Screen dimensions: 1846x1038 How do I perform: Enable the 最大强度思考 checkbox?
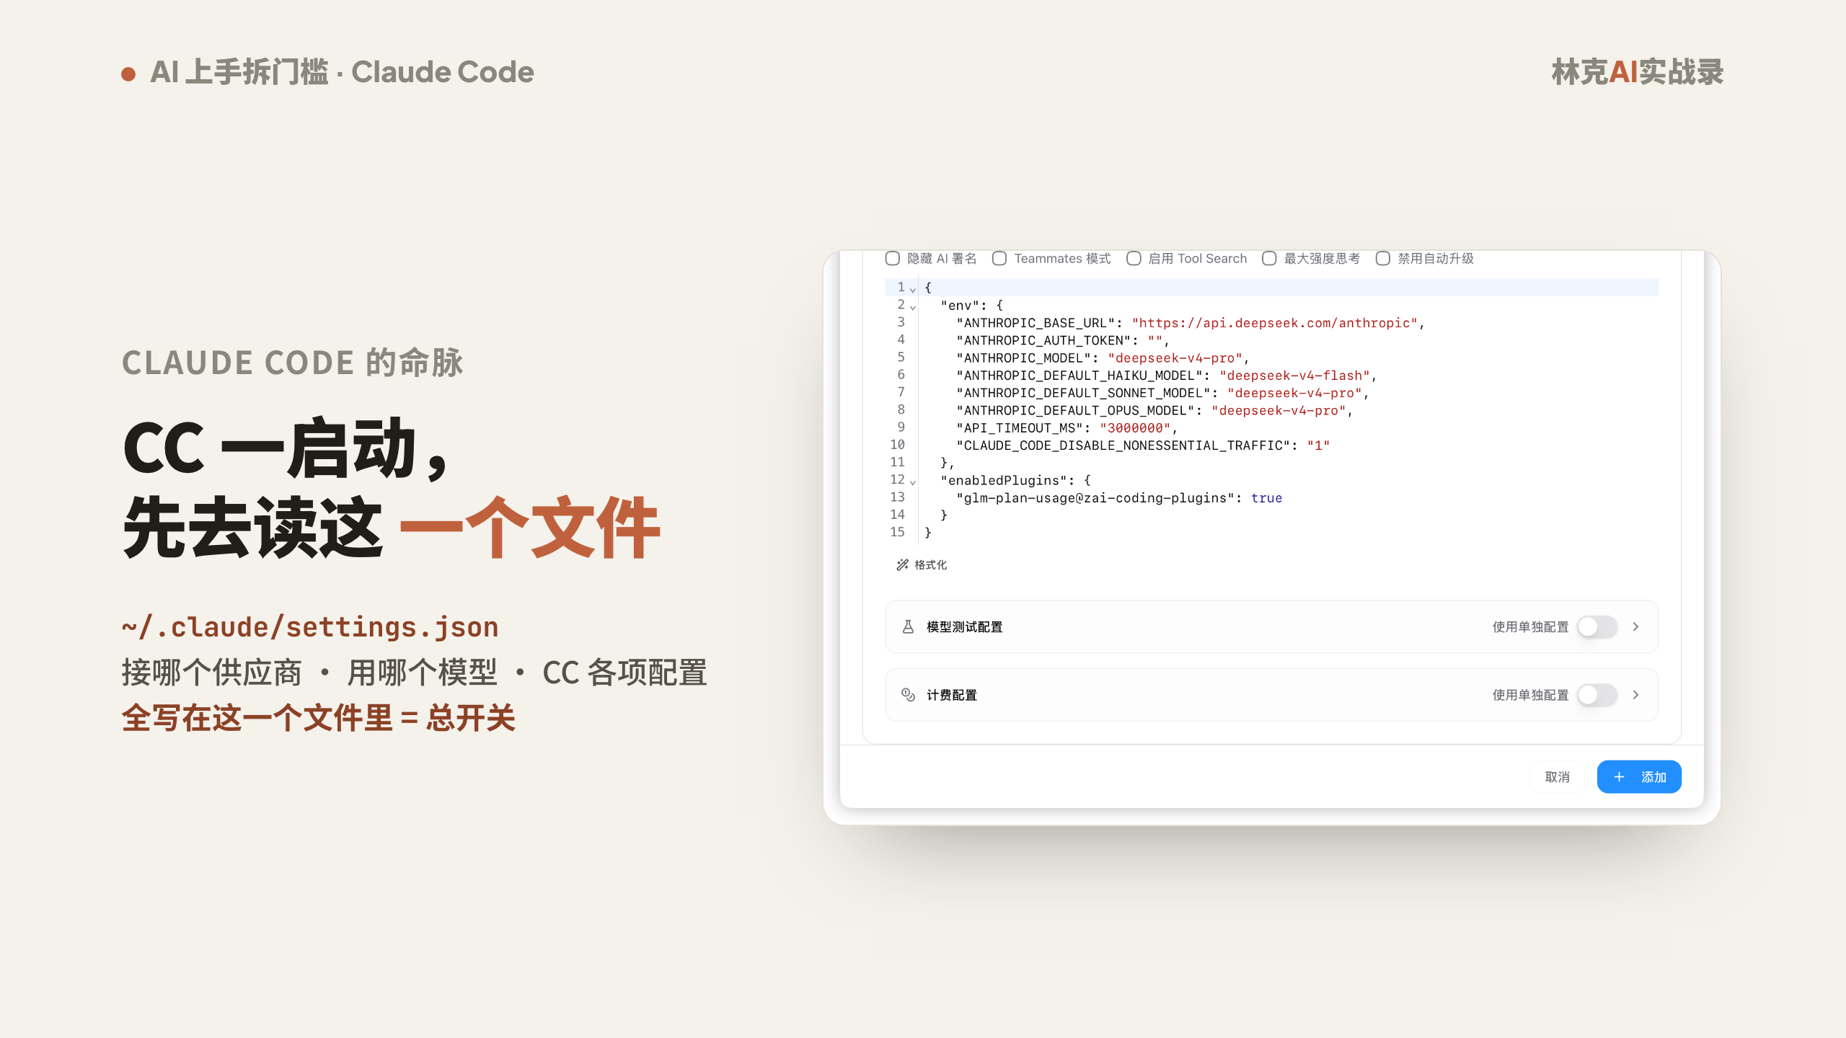tap(1269, 259)
